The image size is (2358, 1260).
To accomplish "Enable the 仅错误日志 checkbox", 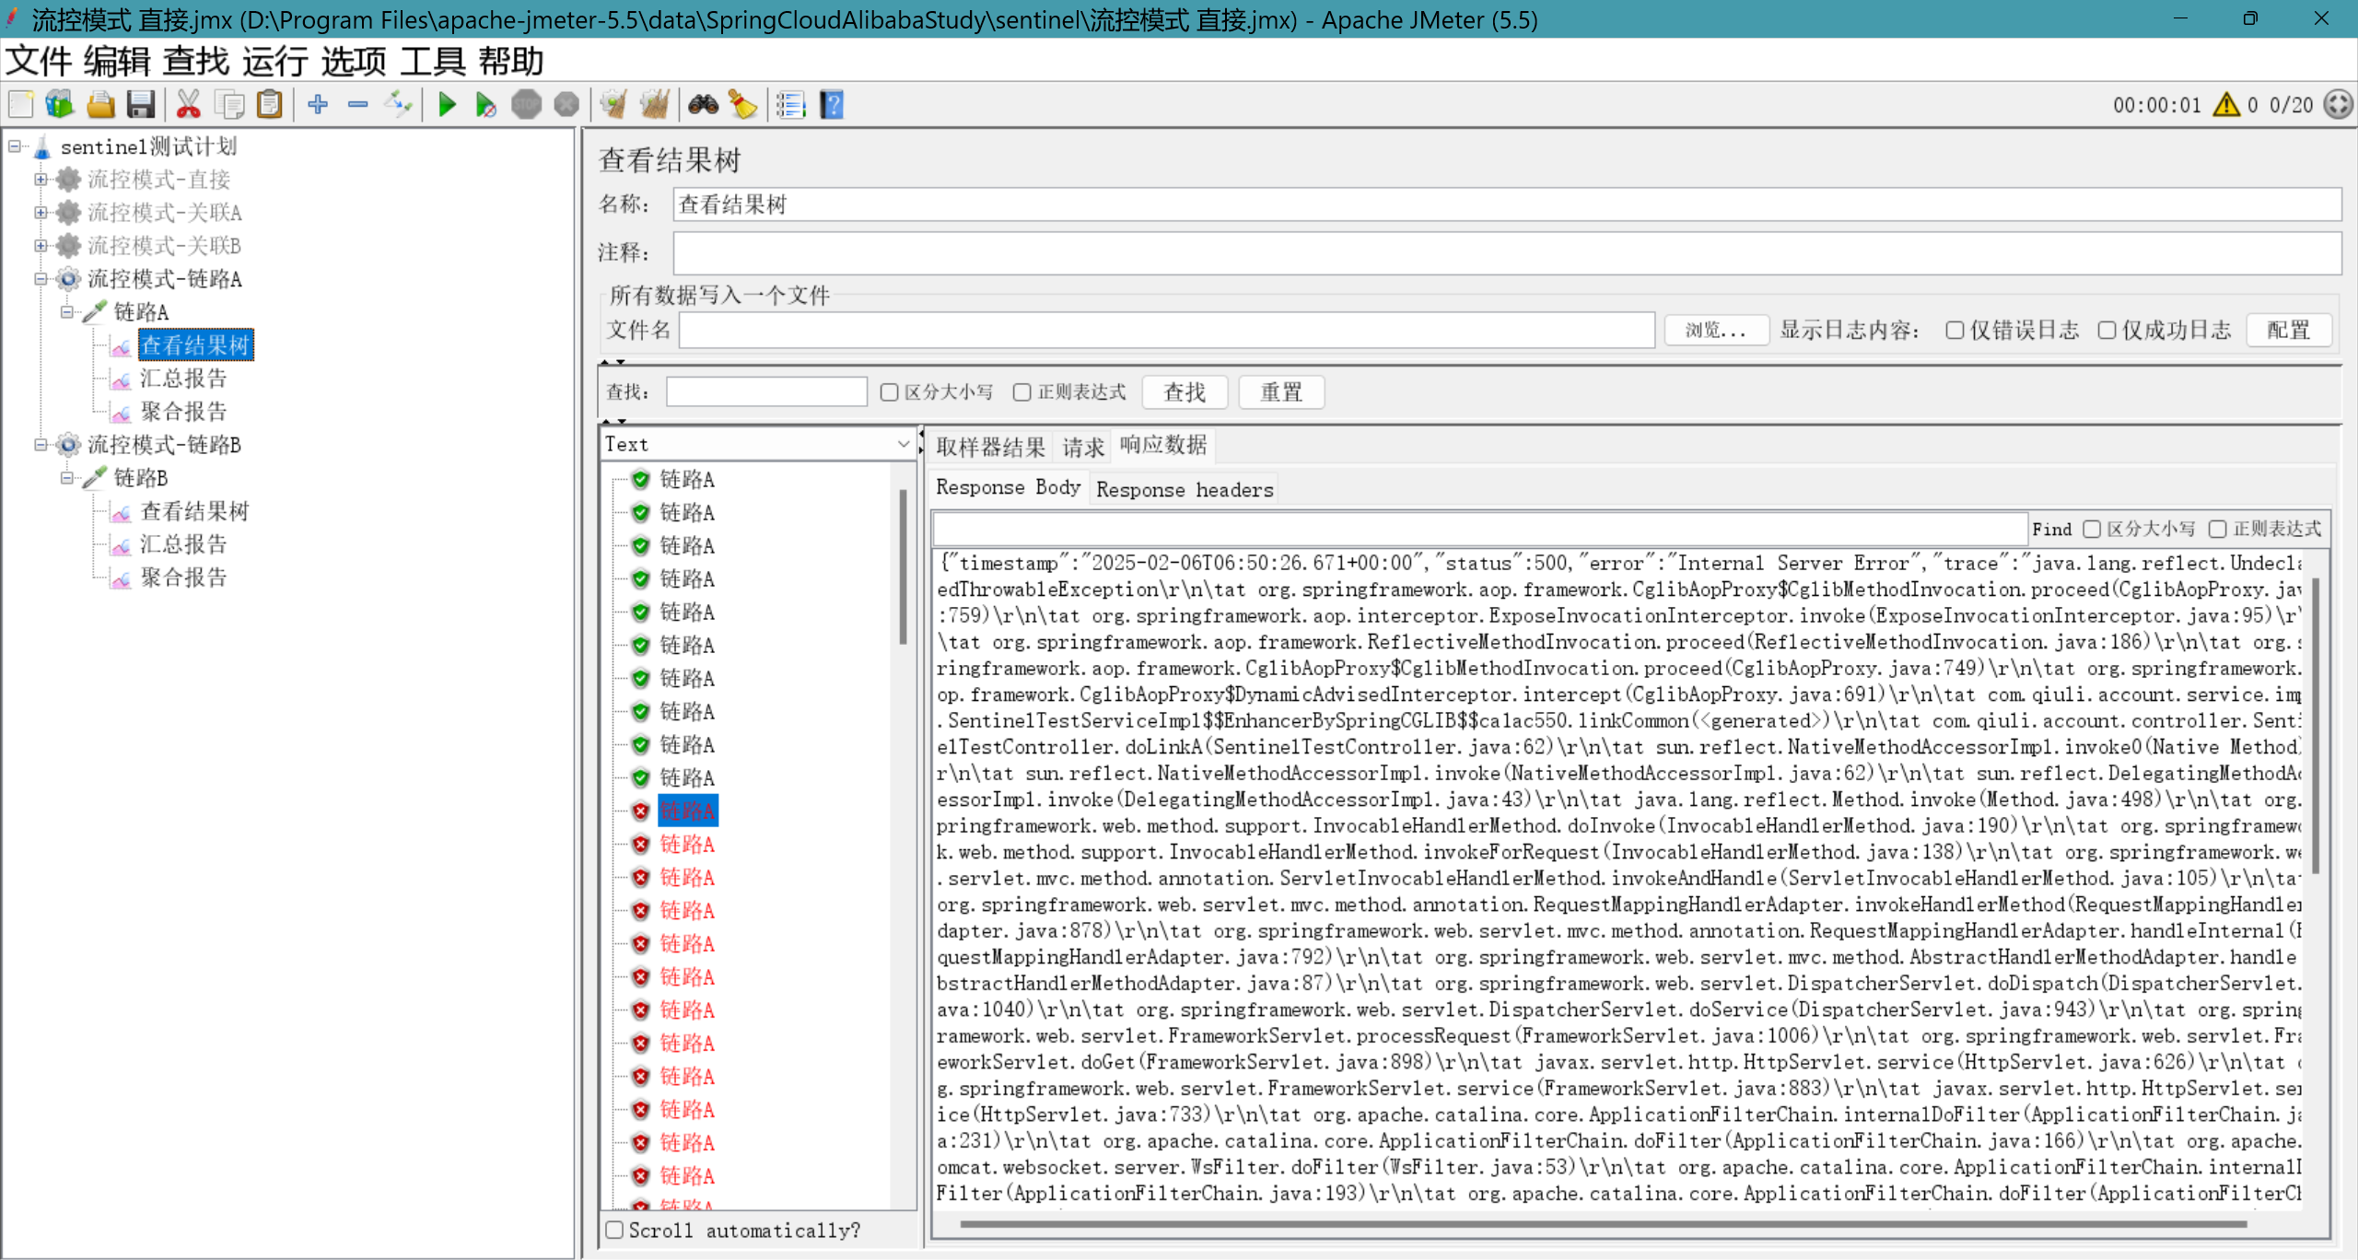I will (1955, 330).
